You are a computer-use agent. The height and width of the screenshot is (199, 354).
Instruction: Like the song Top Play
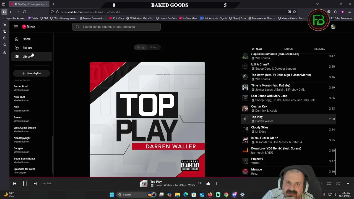208,184
